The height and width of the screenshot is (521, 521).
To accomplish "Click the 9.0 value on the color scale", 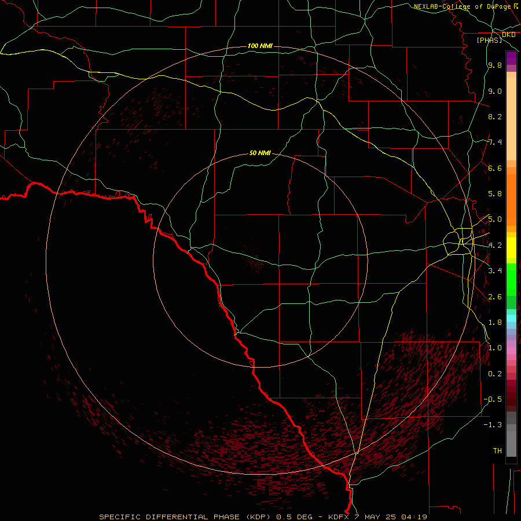I will coord(495,91).
